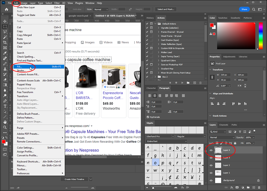Hide the Background layer eye
Viewport: 267px width, 191px height.
[211, 180]
